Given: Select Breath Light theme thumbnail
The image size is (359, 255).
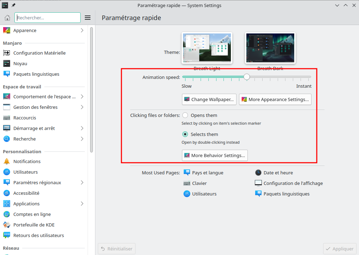Looking at the screenshot, I should click(x=207, y=48).
